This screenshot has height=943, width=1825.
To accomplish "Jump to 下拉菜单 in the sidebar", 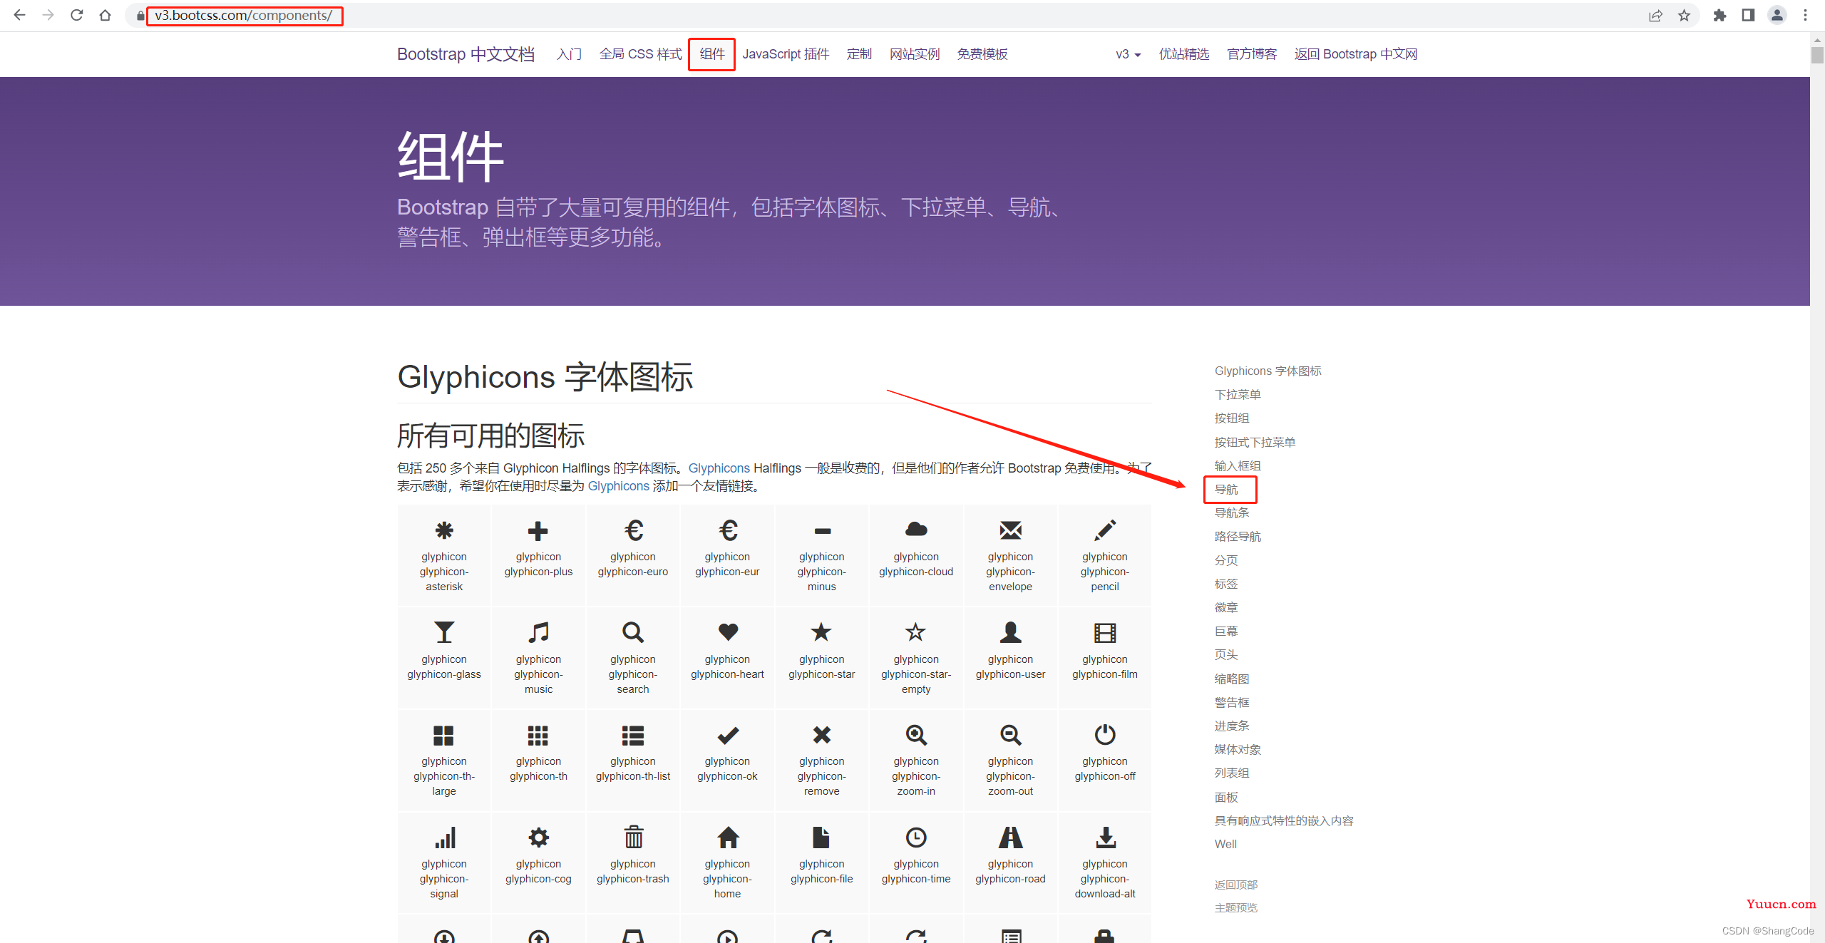I will [1238, 395].
